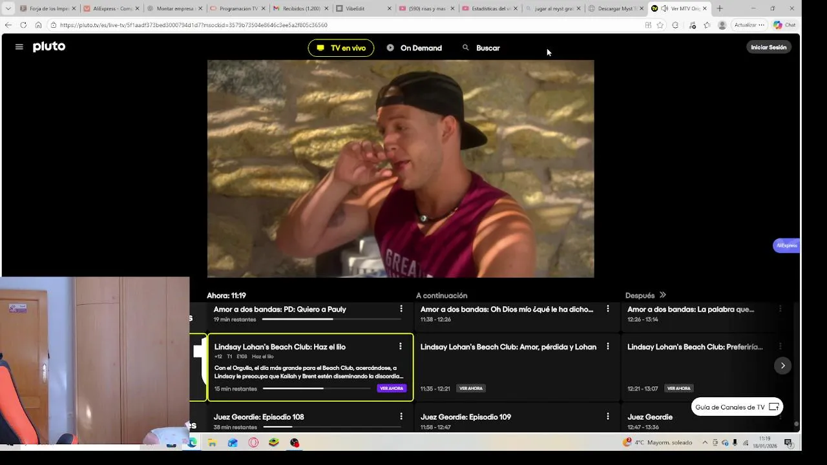This screenshot has height=465, width=827.
Task: Open the notification center icon
Action: [788, 442]
